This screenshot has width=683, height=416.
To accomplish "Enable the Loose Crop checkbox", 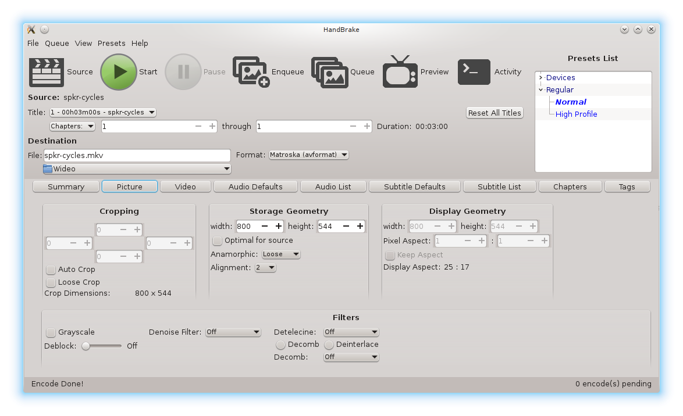I will (x=51, y=282).
